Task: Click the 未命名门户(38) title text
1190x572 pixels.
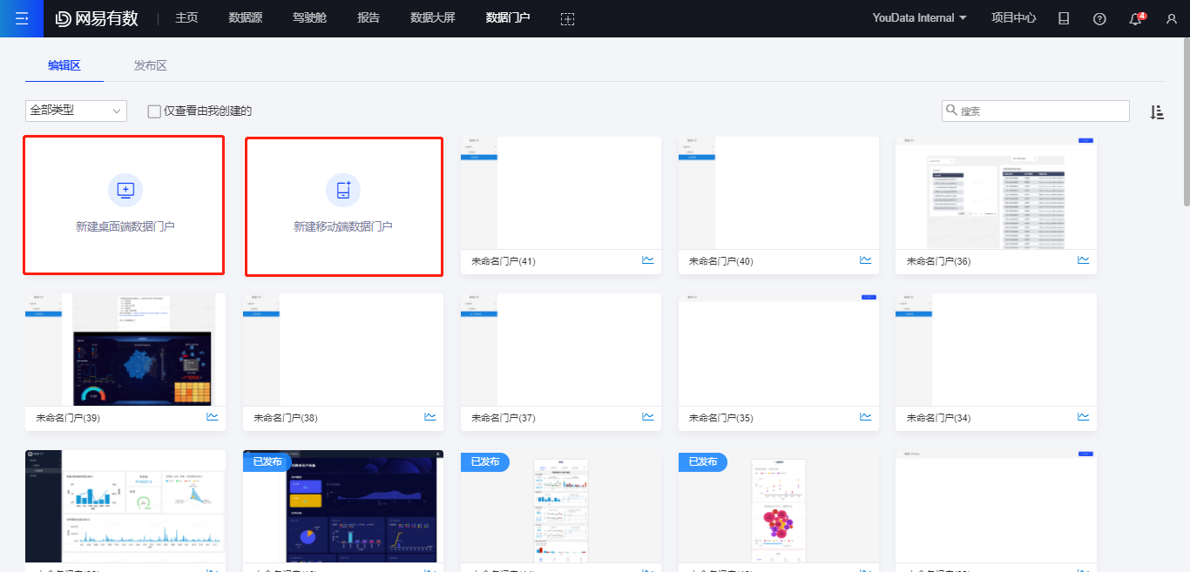Action: tap(286, 418)
